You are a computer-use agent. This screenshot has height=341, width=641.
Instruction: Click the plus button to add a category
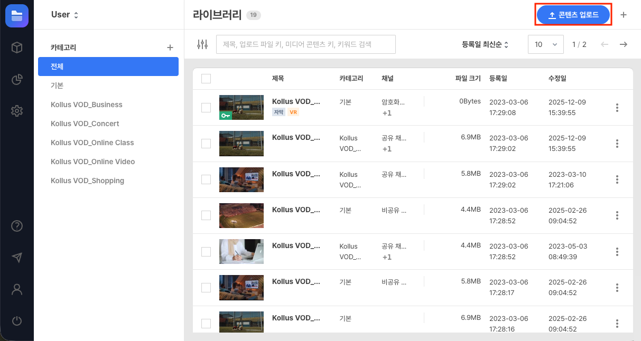coord(170,47)
